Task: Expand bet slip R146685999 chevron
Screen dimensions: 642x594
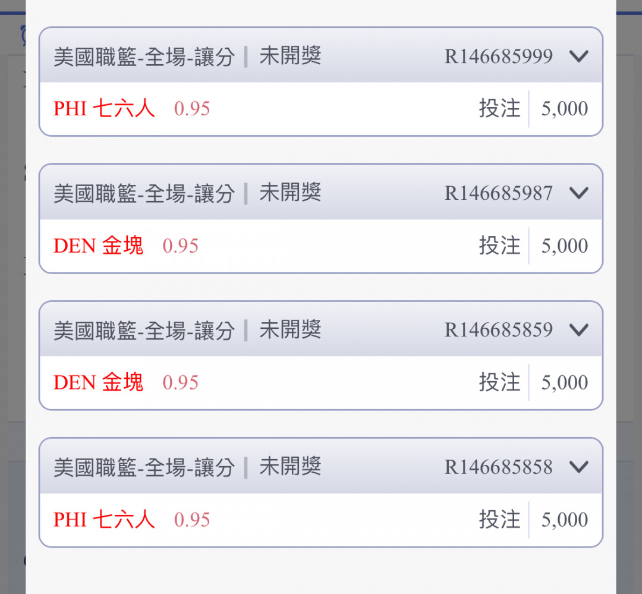Action: 579,56
